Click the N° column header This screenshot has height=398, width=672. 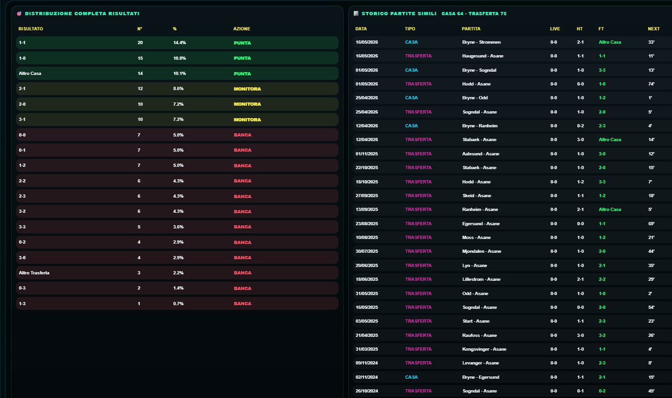pos(140,29)
